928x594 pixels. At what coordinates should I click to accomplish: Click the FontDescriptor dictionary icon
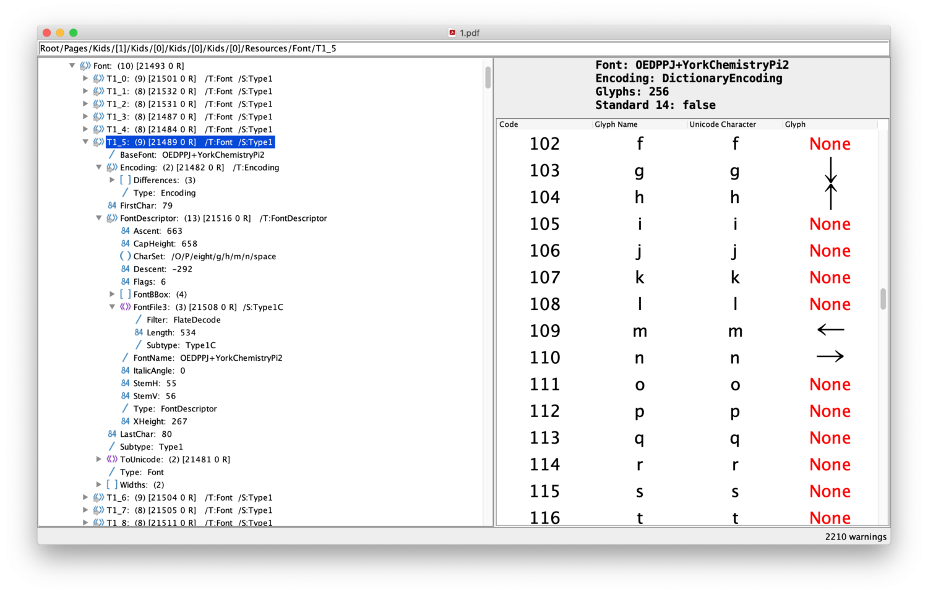click(112, 218)
